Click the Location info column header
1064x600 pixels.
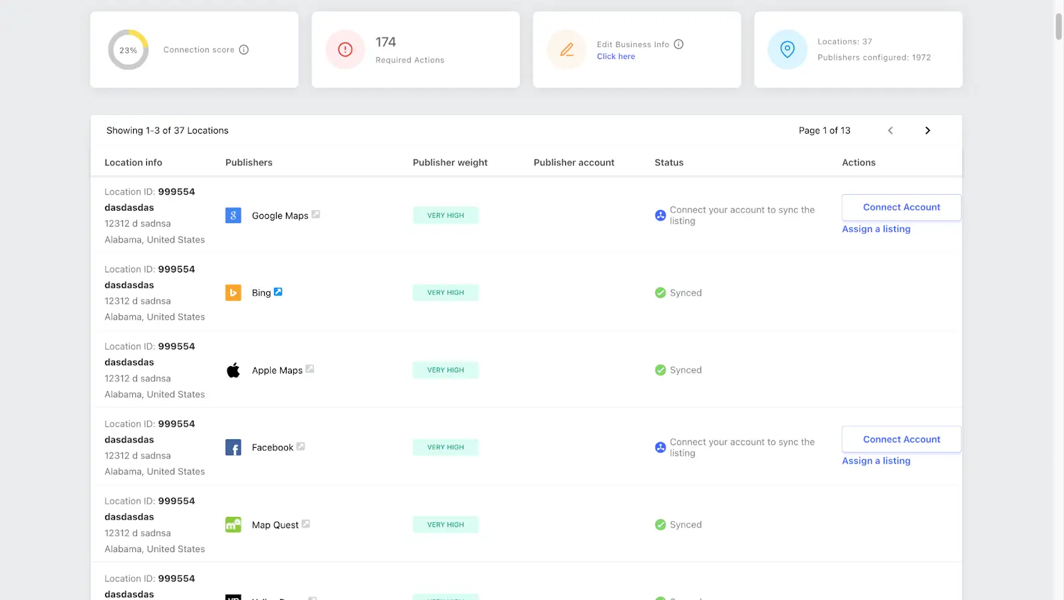[x=133, y=162]
